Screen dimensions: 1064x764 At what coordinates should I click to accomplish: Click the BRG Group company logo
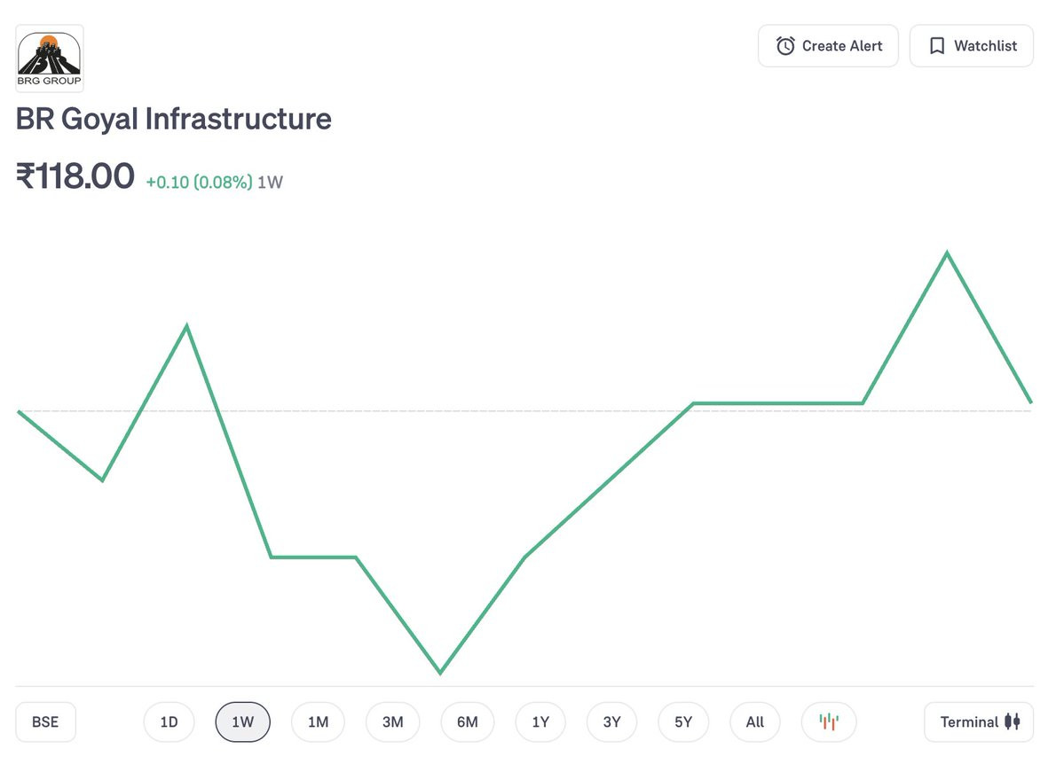pyautogui.click(x=50, y=58)
